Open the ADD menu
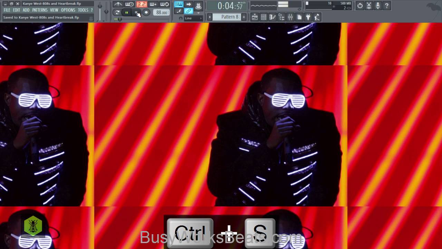442x249 pixels. pyautogui.click(x=26, y=10)
